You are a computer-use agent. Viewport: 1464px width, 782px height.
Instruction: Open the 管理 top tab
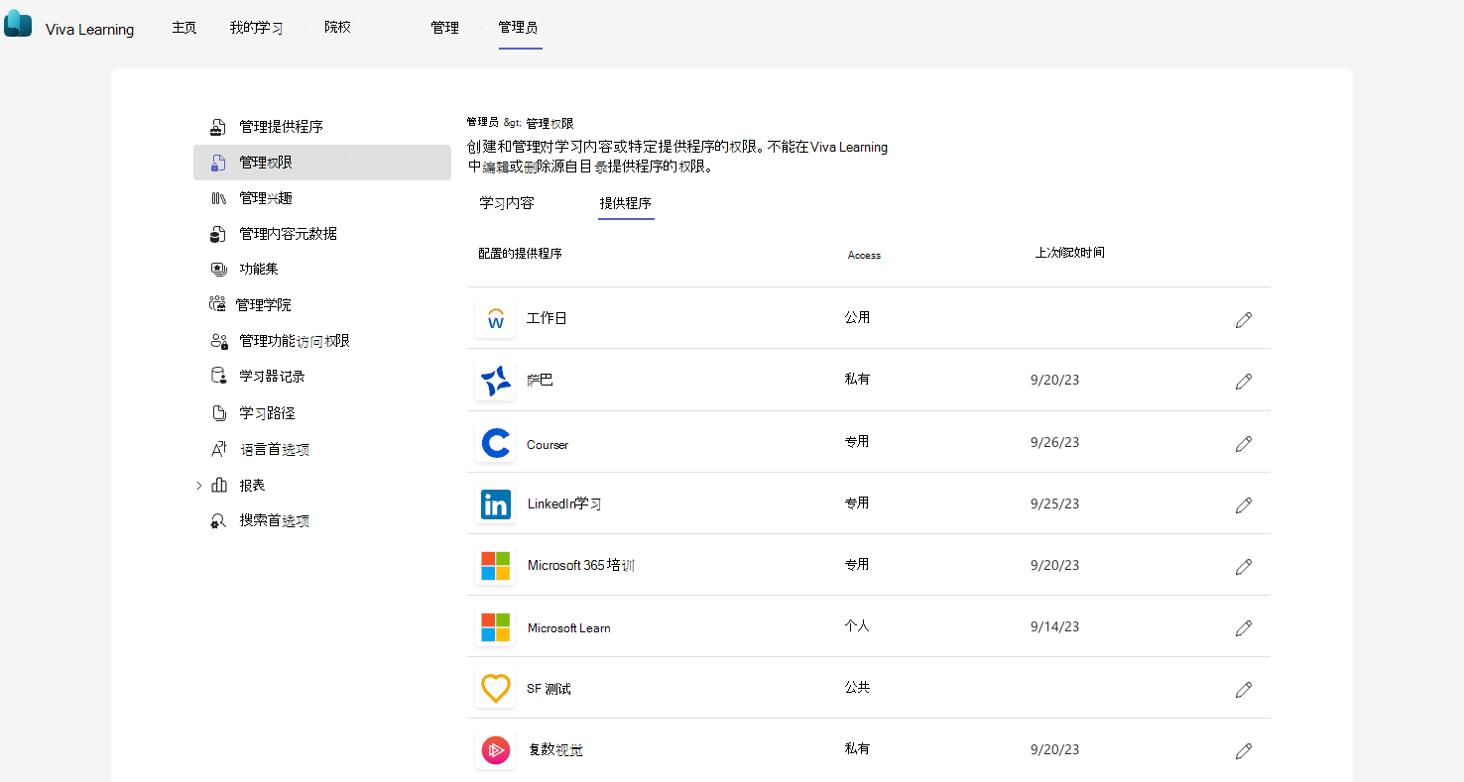444,28
